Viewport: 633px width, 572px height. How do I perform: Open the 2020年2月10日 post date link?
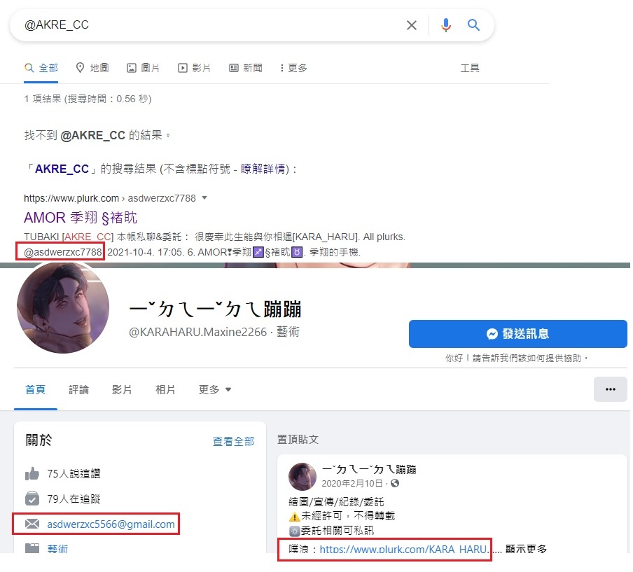(x=352, y=483)
